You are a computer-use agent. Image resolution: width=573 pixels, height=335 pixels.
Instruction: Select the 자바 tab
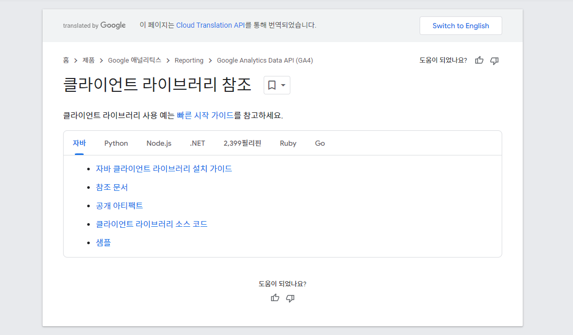tap(80, 143)
